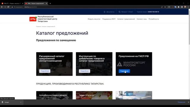Click the translate extension icon
This screenshot has width=190, height=107.
175,7
